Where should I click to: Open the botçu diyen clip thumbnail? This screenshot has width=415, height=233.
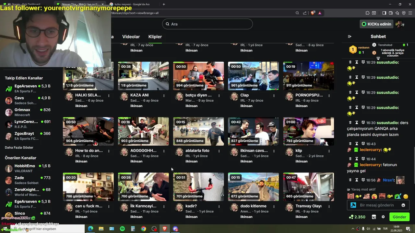[198, 76]
